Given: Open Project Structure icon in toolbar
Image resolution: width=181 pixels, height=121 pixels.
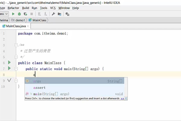Looking at the screenshot, I should click(59, 14).
